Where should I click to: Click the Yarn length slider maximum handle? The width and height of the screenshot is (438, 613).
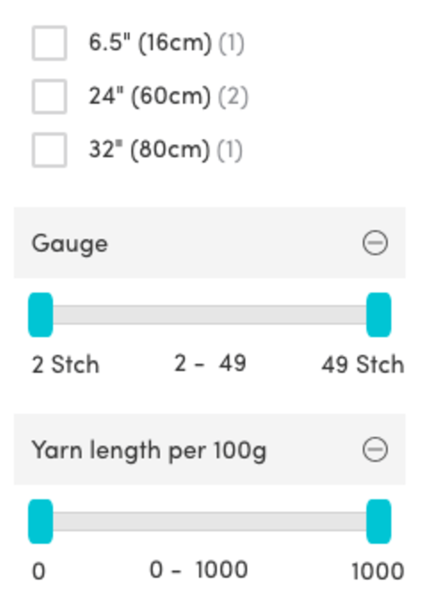click(379, 521)
